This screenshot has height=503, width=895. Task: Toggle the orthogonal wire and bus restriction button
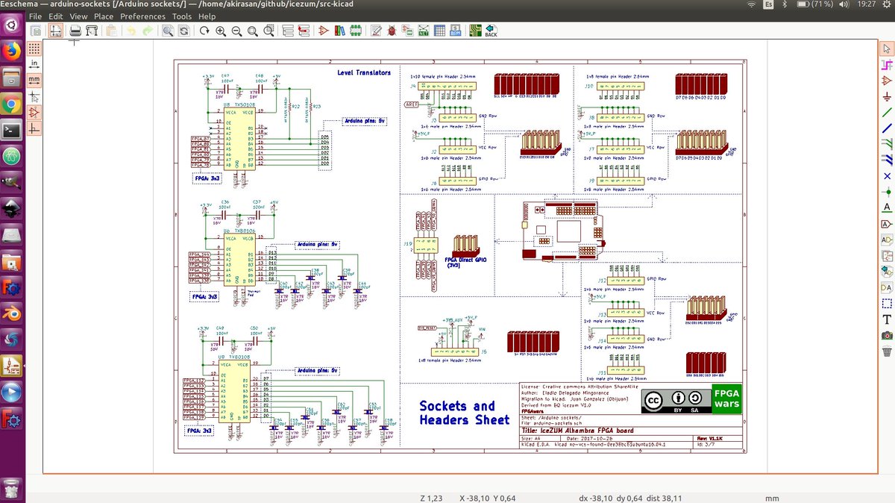(34, 128)
